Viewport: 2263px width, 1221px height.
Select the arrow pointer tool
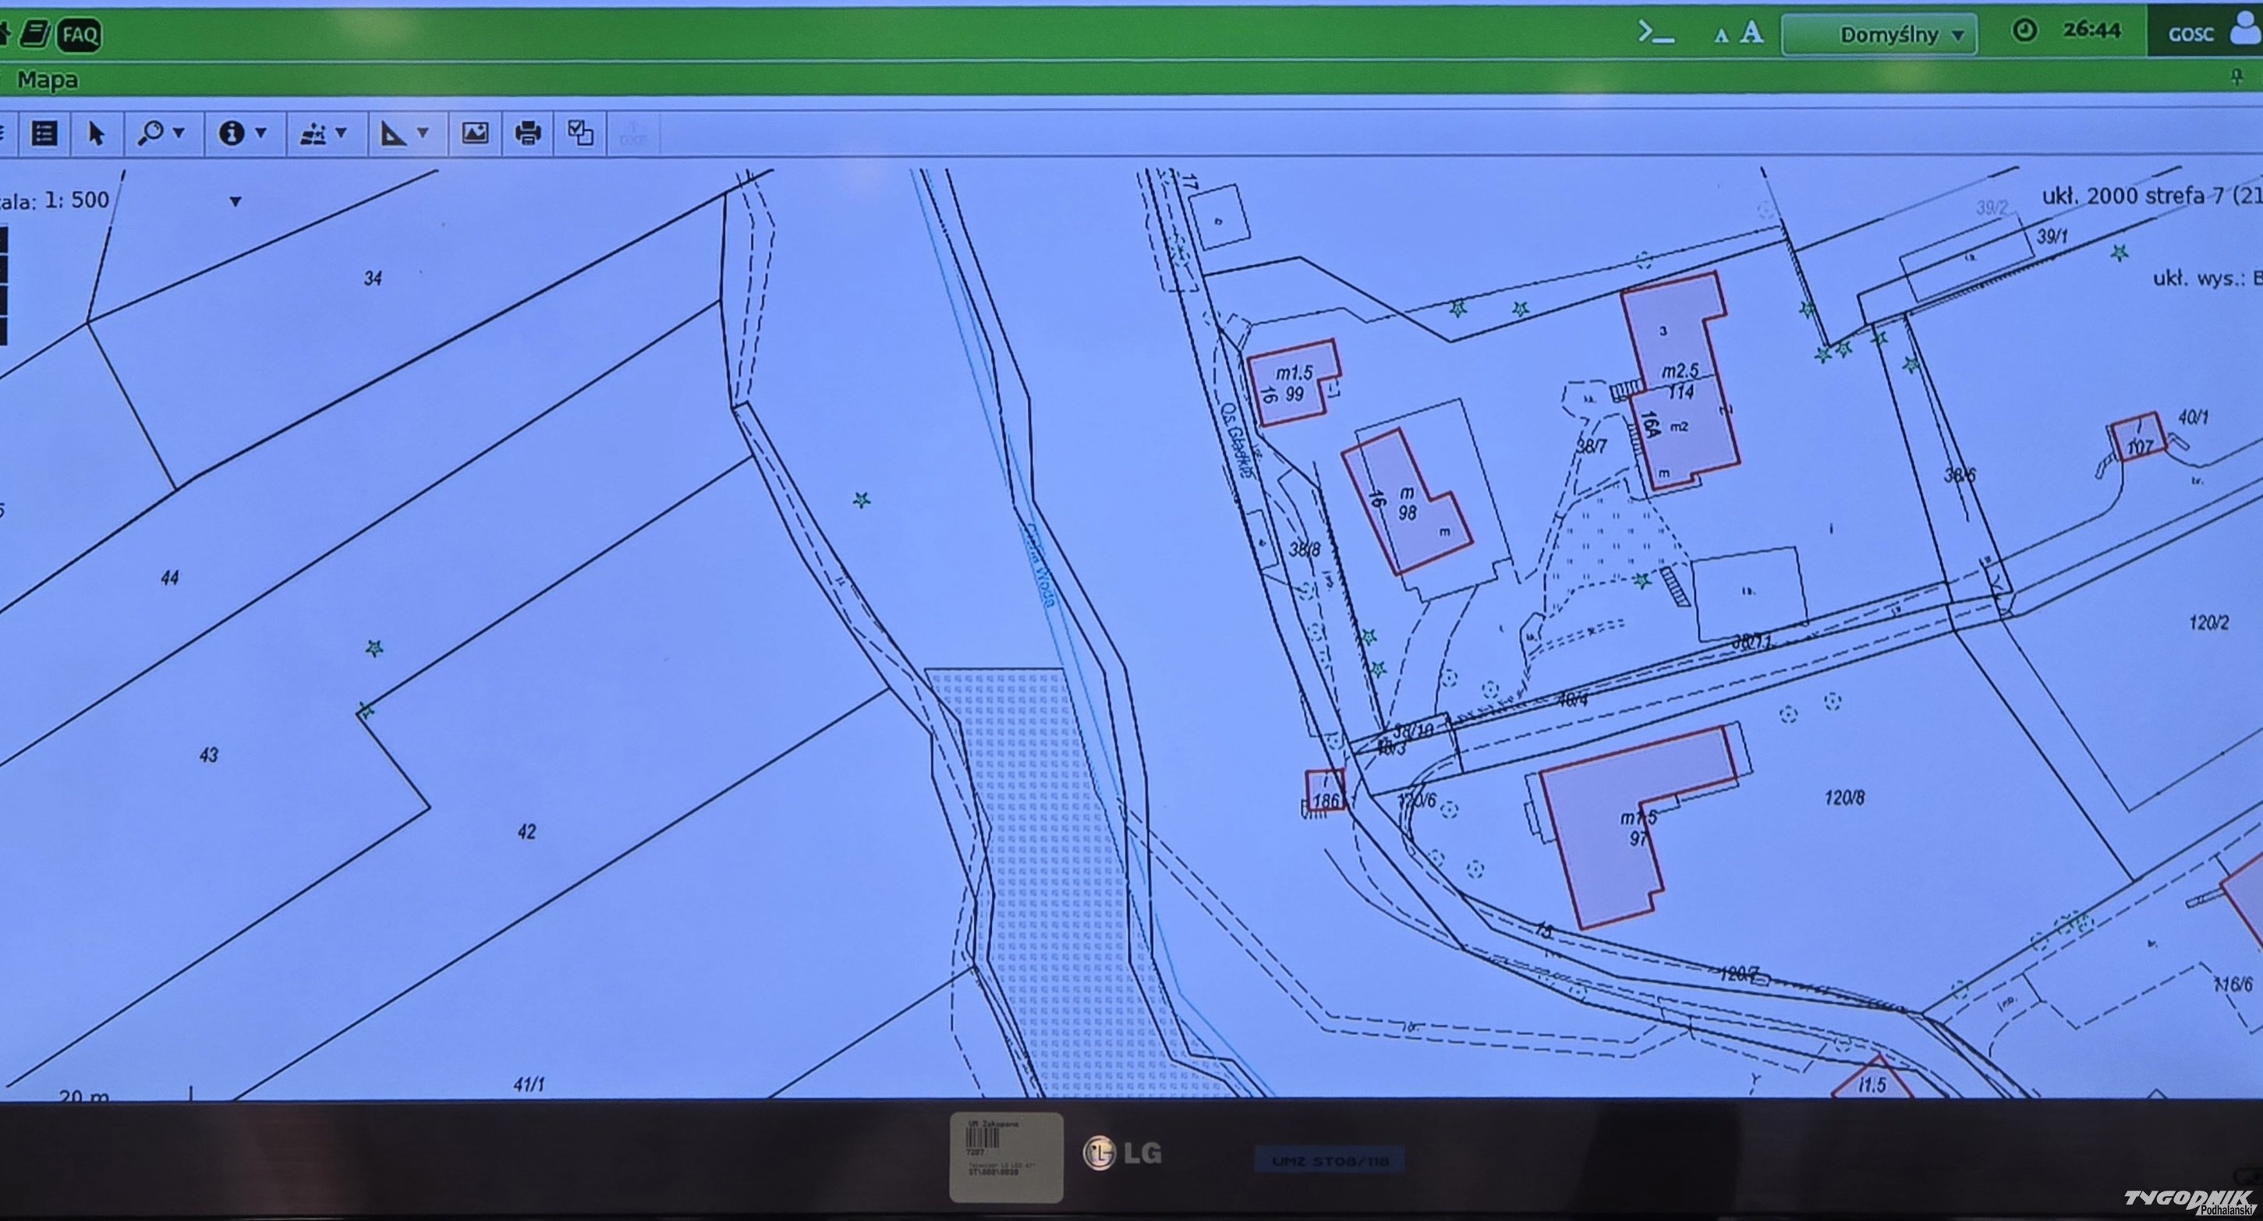coord(97,133)
